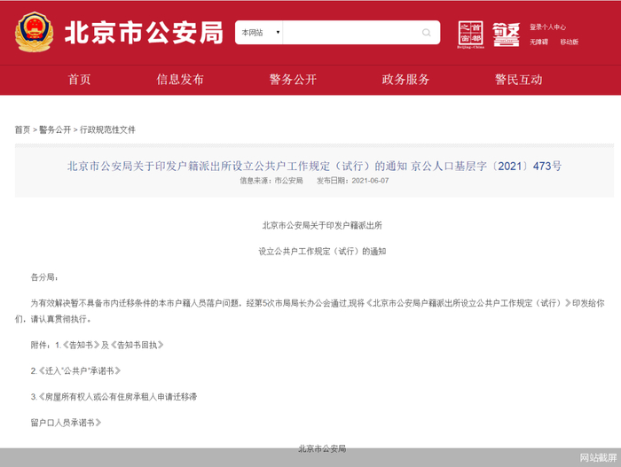Click the search magnifier icon

tap(426, 33)
